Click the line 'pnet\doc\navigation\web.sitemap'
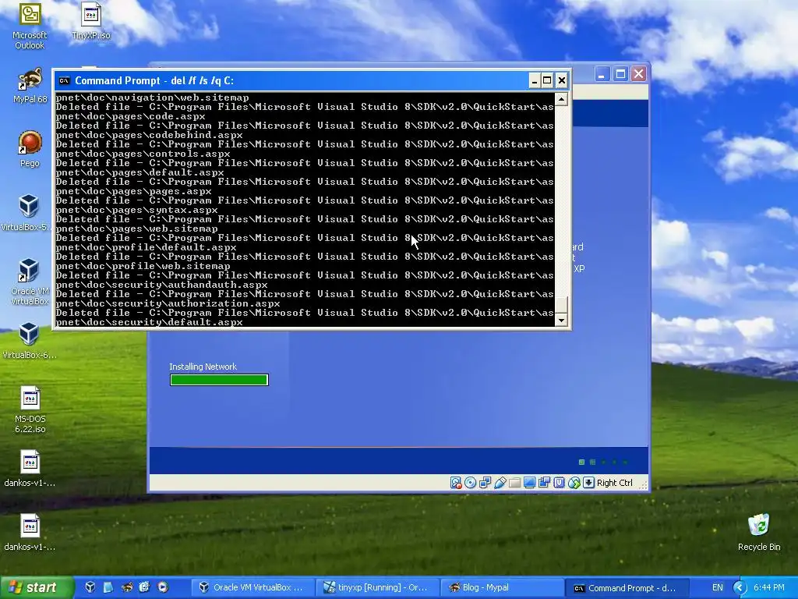The height and width of the screenshot is (599, 798). click(x=152, y=97)
